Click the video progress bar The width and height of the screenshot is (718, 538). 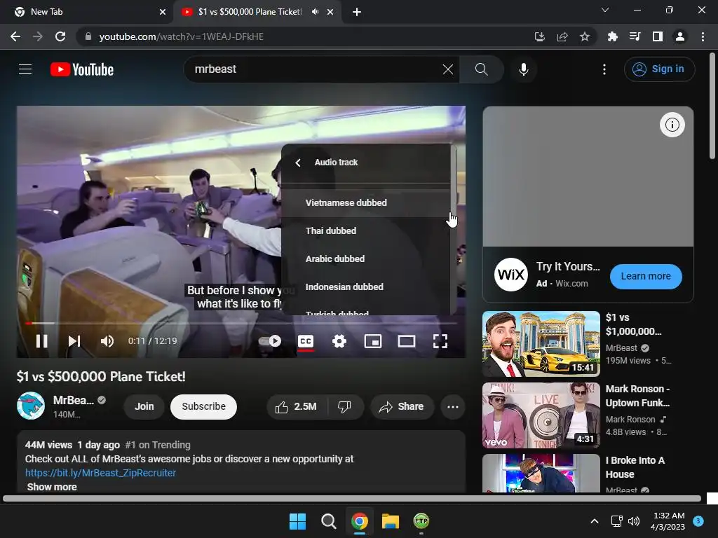[x=241, y=323]
